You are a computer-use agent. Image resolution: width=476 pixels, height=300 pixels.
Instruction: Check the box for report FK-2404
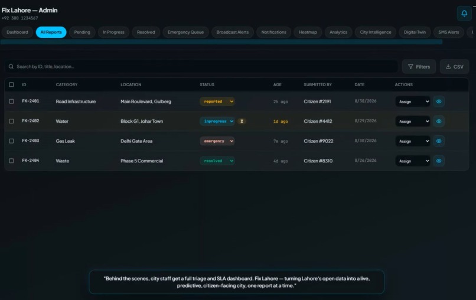tap(11, 161)
